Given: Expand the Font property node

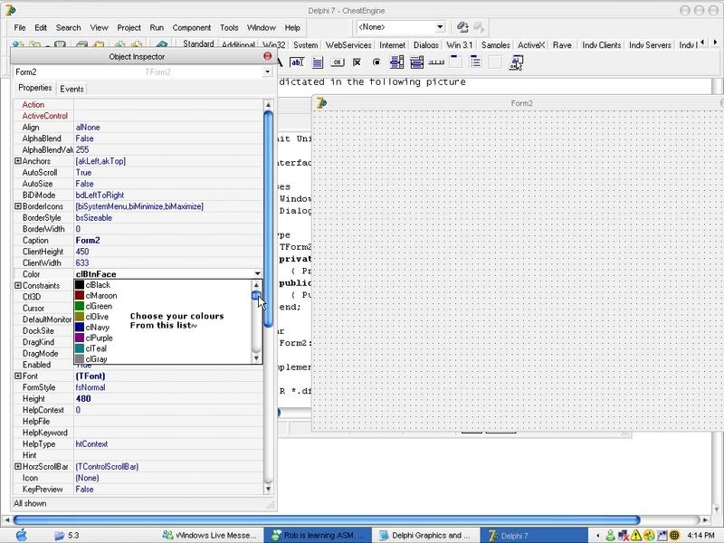Looking at the screenshot, I should [18, 376].
